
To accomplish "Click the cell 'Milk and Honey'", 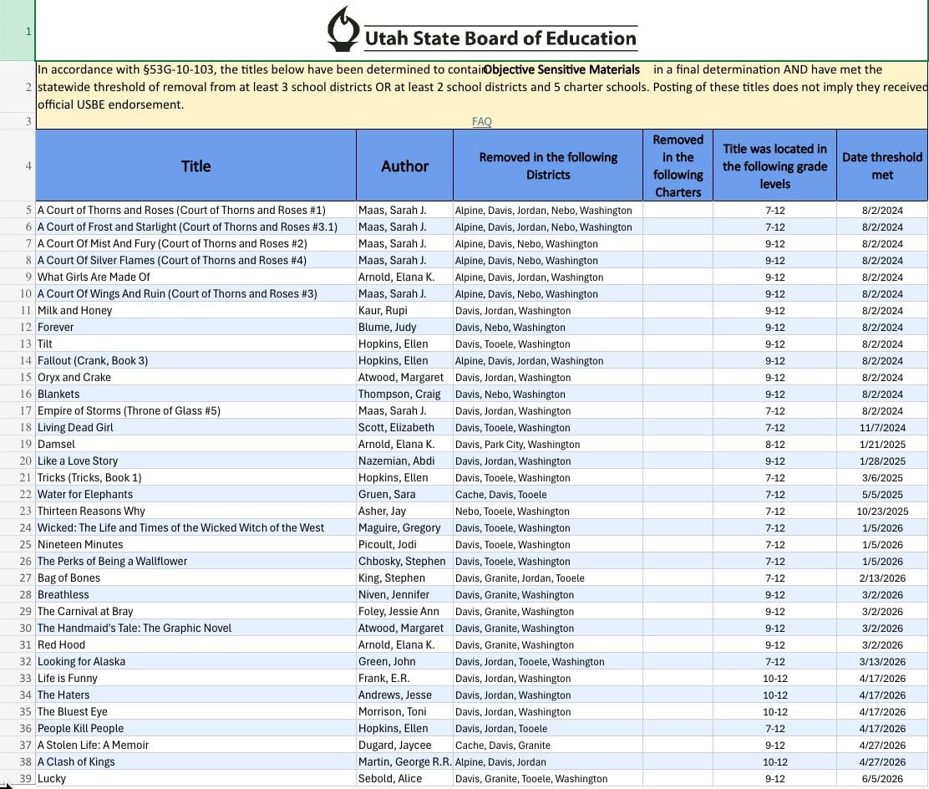I will coord(196,311).
